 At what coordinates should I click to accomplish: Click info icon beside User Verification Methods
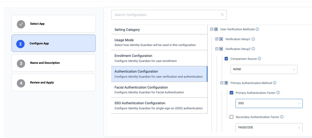(257, 29)
